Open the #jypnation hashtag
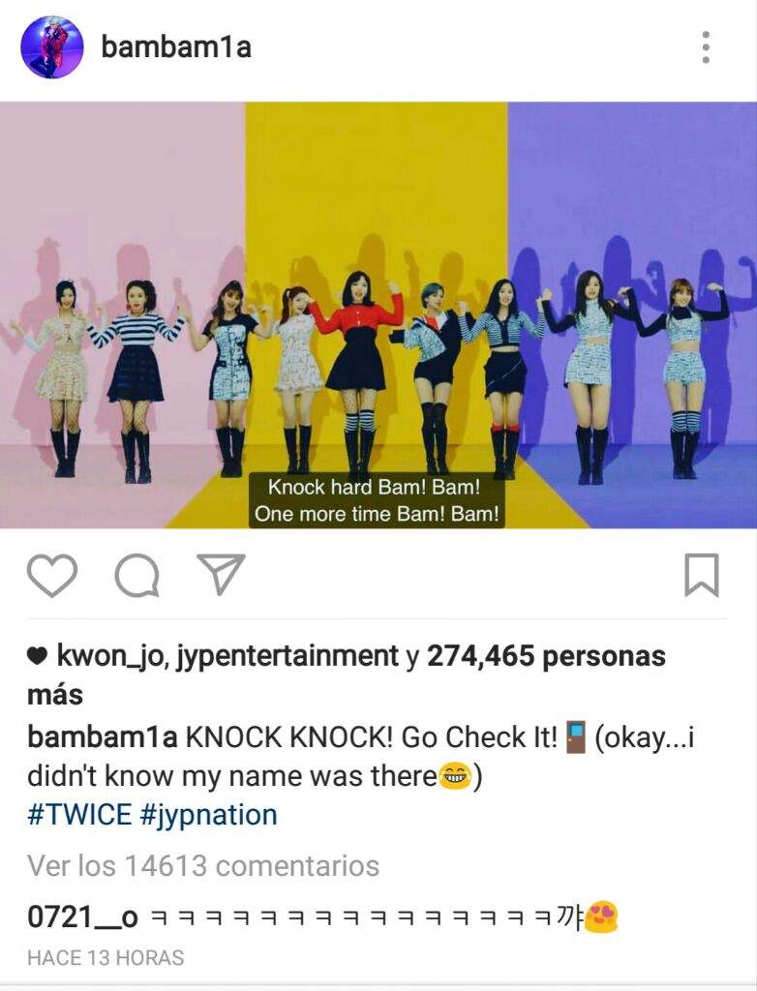This screenshot has height=991, width=757. click(x=209, y=816)
